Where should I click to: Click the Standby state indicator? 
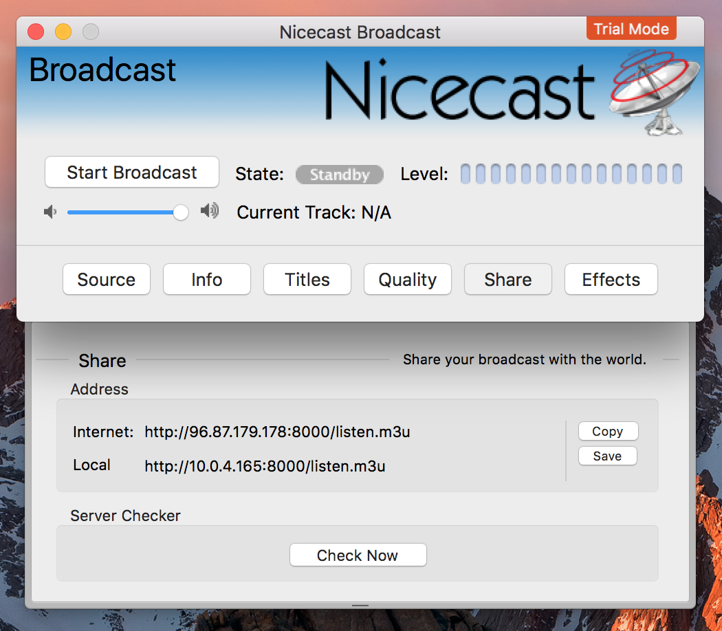[340, 175]
